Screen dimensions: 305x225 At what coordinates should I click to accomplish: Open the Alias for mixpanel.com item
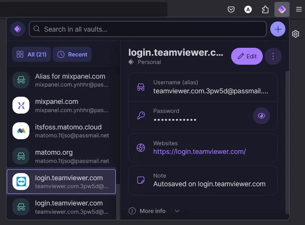pos(61,80)
